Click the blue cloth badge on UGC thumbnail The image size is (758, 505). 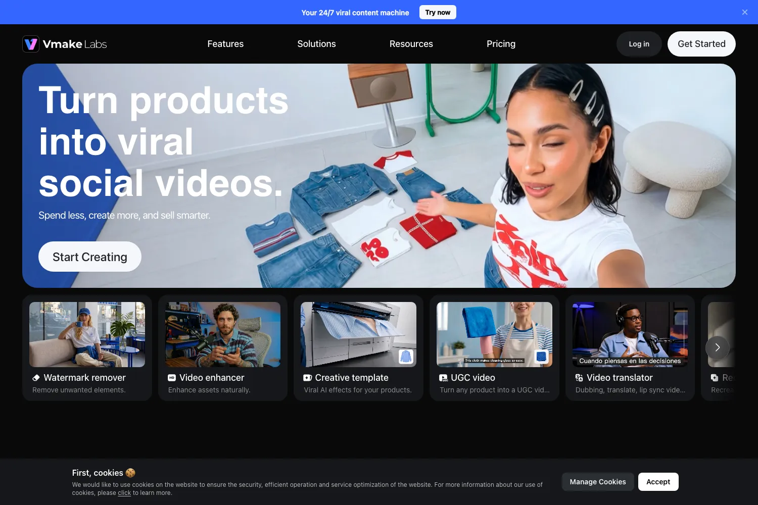(x=542, y=357)
